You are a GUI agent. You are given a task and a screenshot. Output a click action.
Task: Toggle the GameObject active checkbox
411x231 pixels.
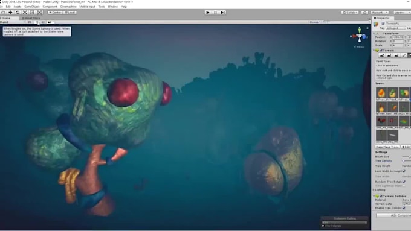383,24
